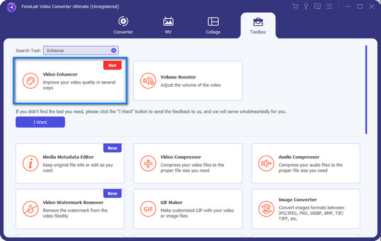The image size is (381, 241).
Task: Click the Video Compressor icon
Action: tap(148, 163)
